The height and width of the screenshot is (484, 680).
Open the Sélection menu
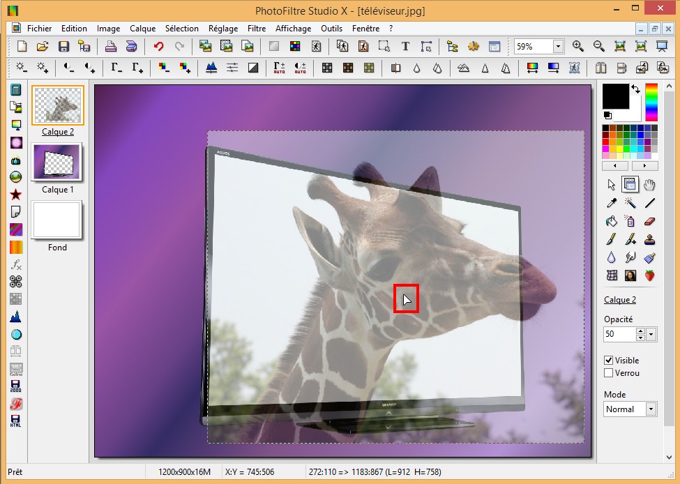(182, 29)
